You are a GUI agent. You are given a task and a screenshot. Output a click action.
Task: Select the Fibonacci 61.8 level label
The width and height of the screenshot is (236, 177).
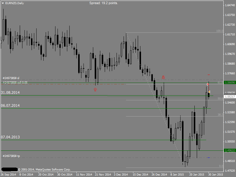click(x=220, y=83)
